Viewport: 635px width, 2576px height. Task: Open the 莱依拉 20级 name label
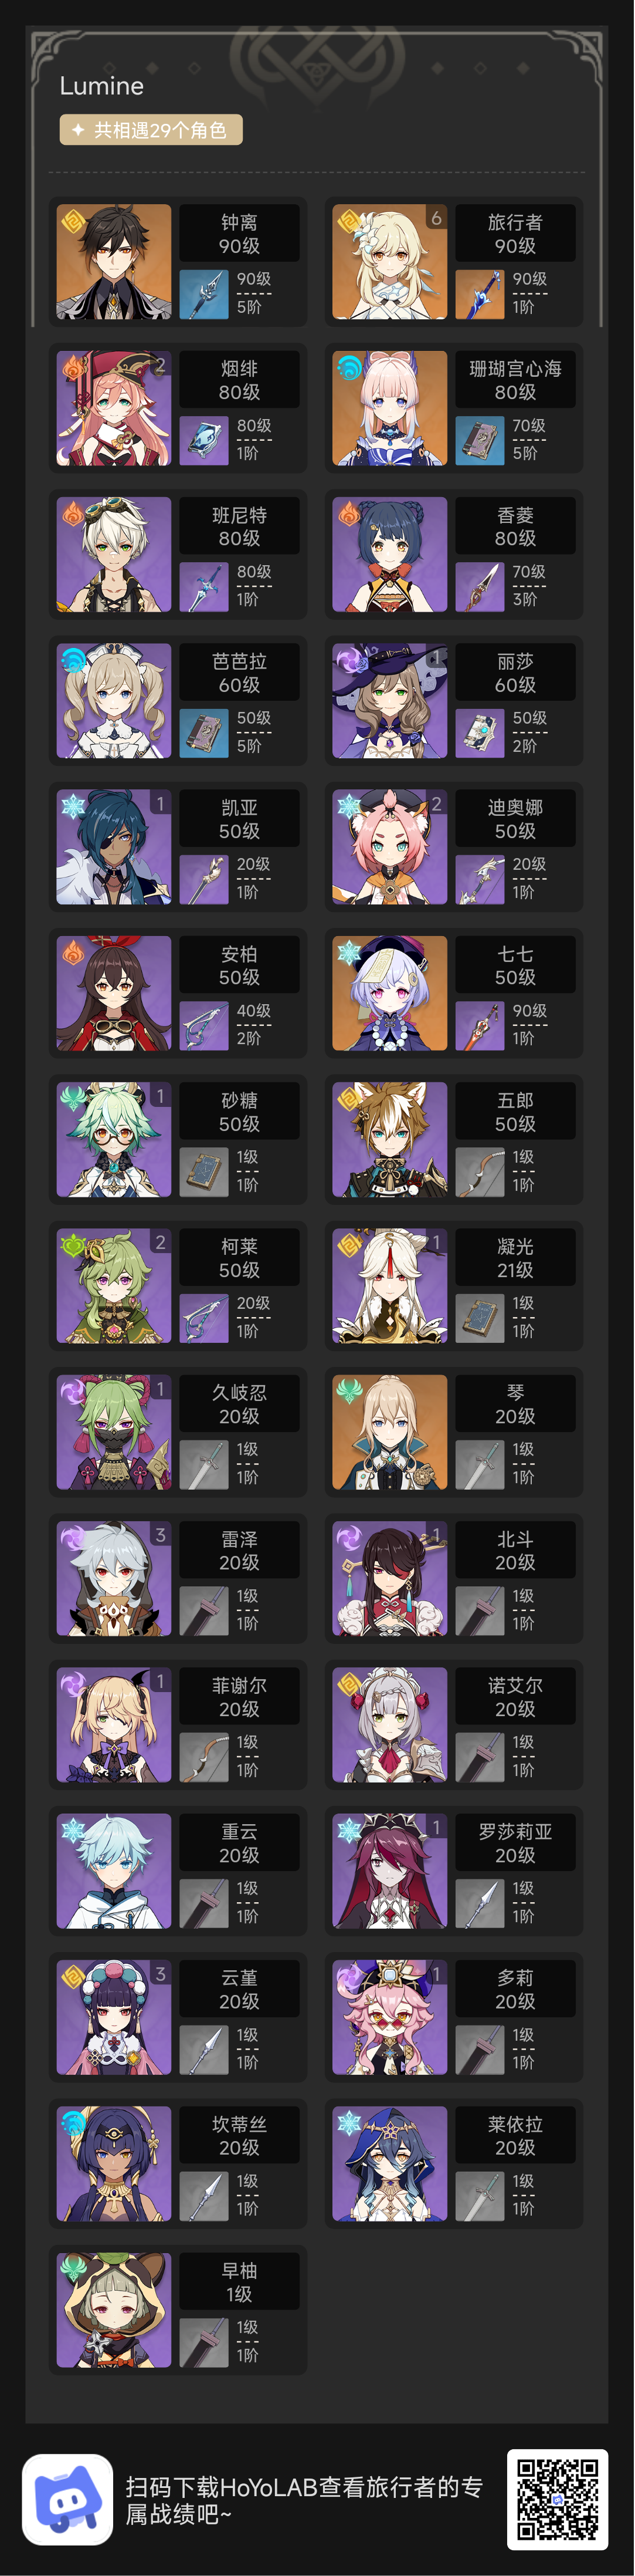point(515,2136)
